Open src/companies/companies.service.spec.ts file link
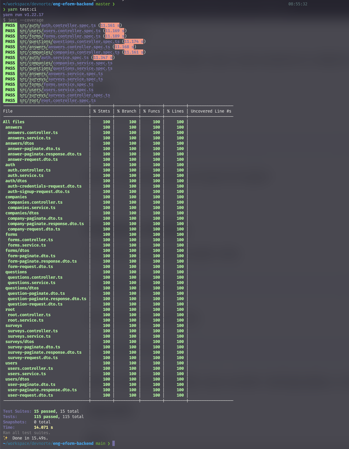Screen dimensions: 349x449 (66, 63)
